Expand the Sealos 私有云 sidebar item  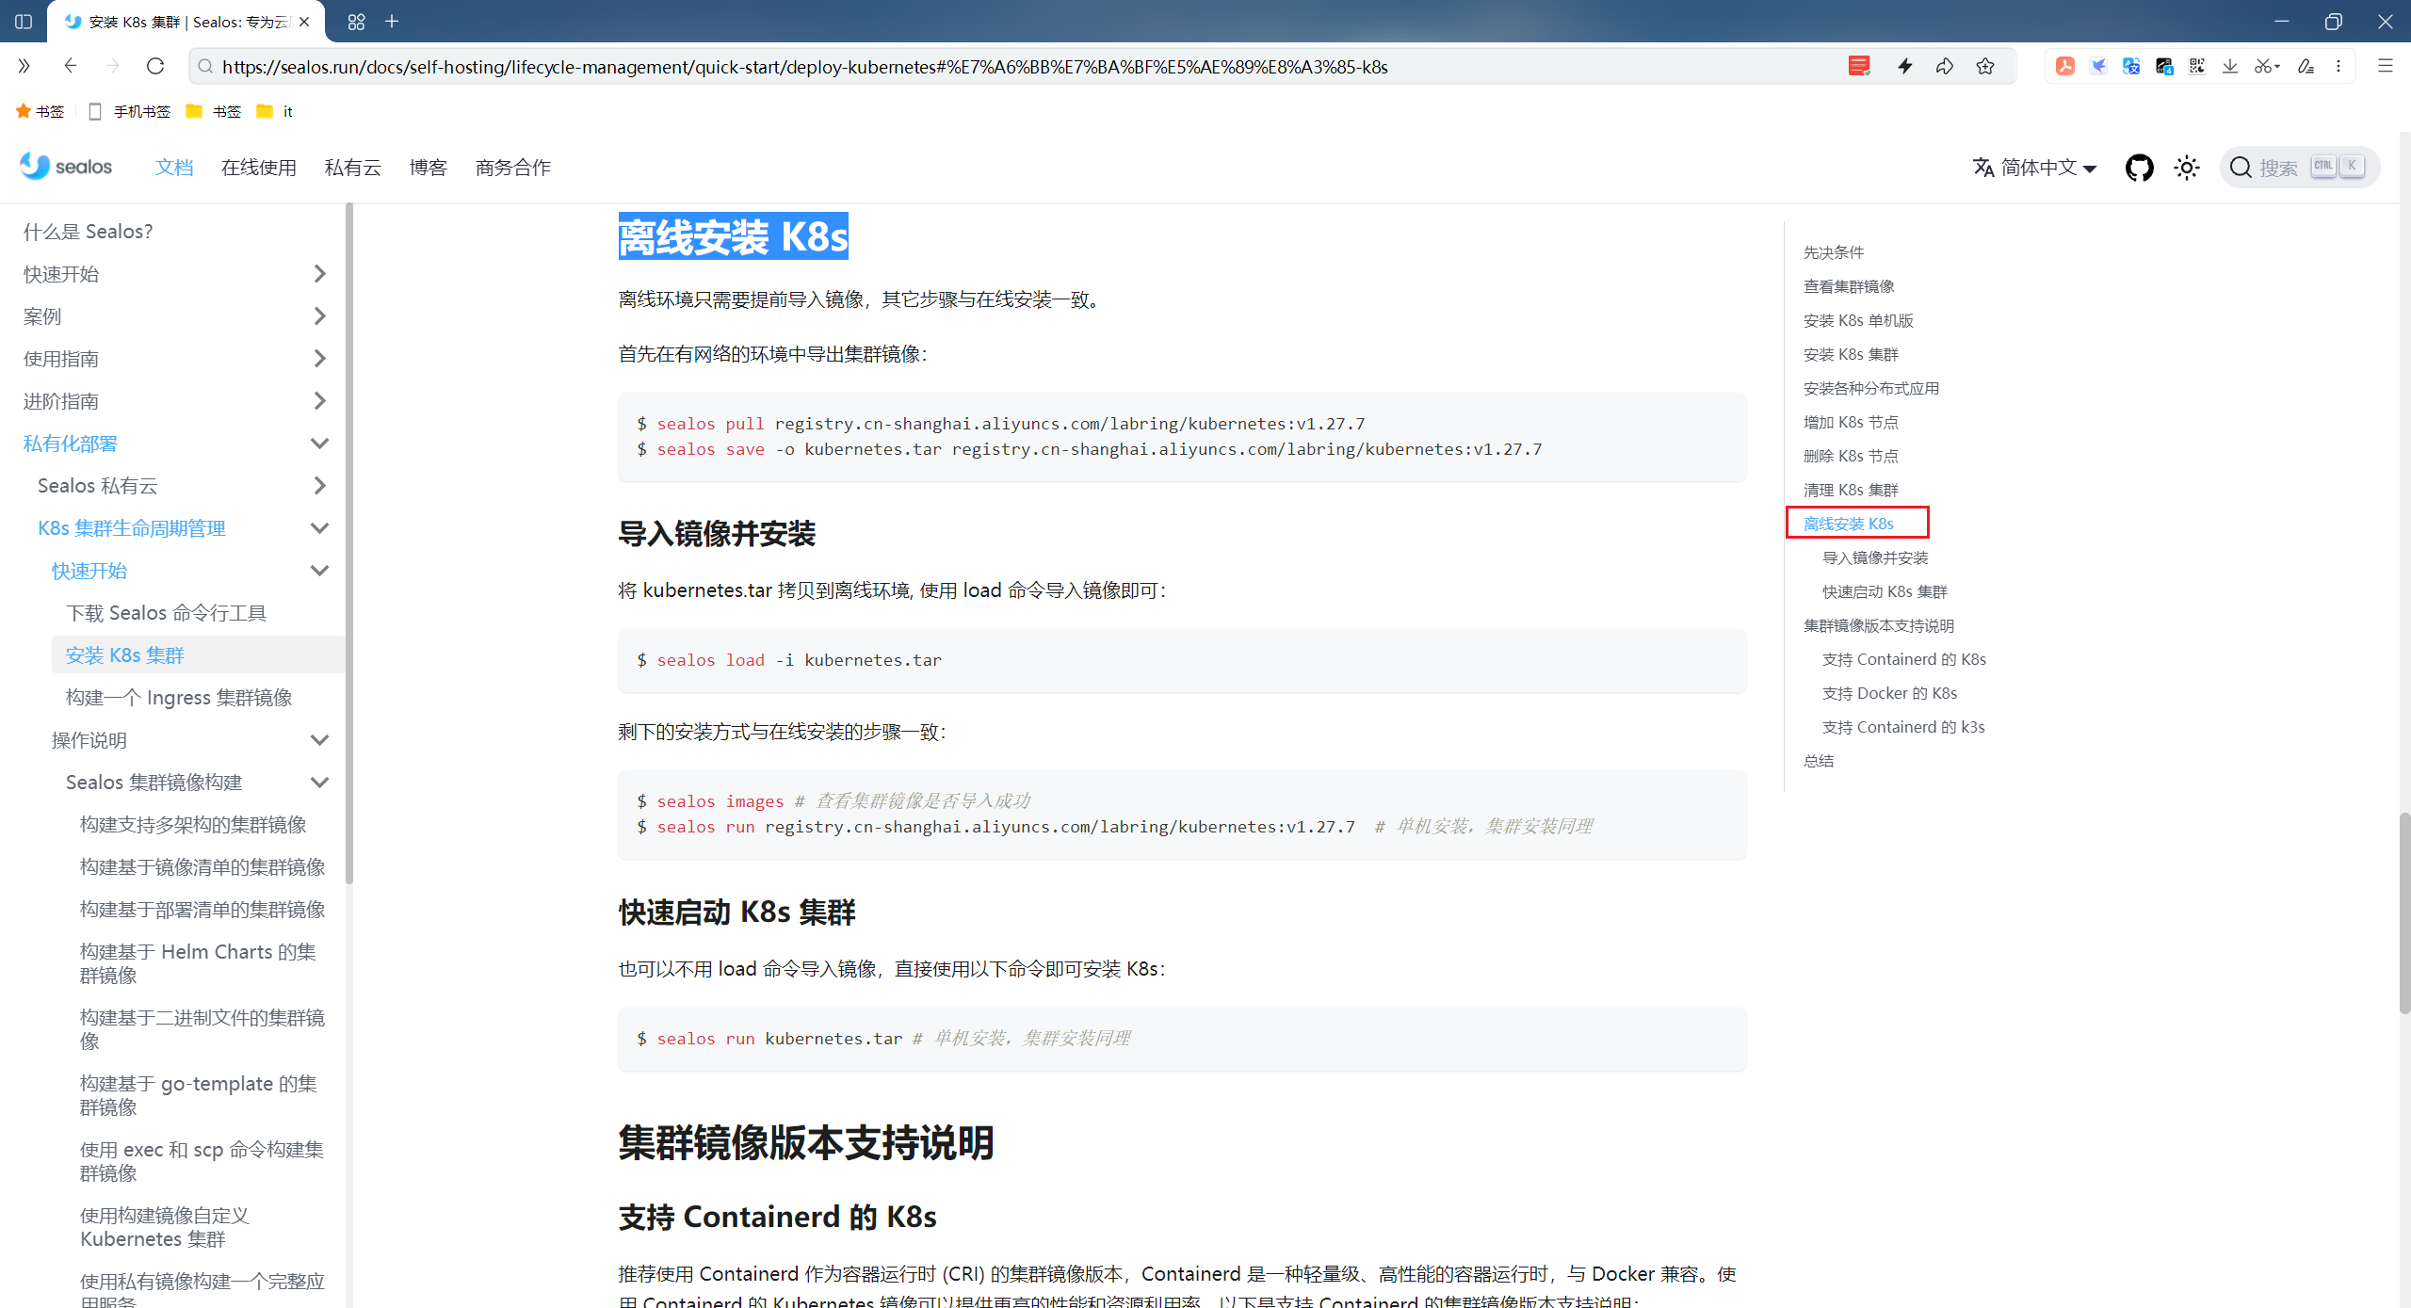[x=318, y=486]
